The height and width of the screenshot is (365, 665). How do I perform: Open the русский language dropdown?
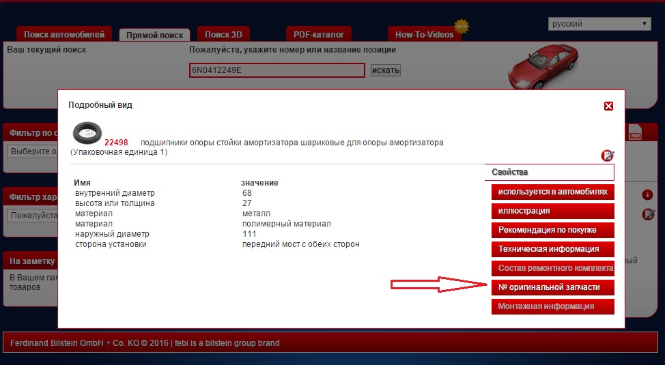point(599,24)
